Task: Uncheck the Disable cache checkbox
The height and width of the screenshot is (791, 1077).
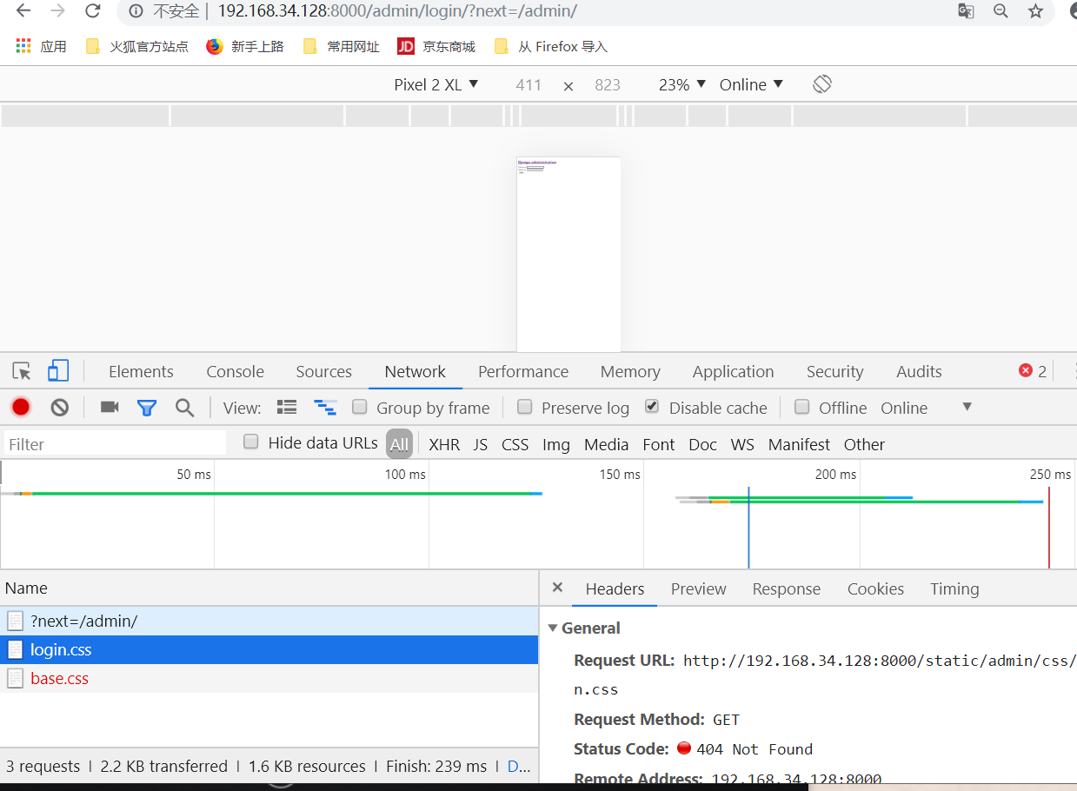Action: point(652,407)
